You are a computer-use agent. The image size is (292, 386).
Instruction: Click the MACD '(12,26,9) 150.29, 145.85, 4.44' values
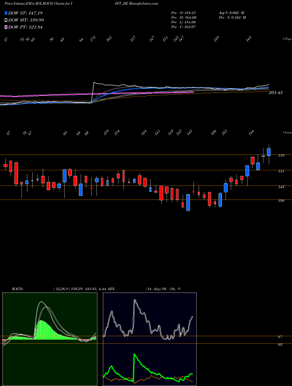click(x=79, y=289)
